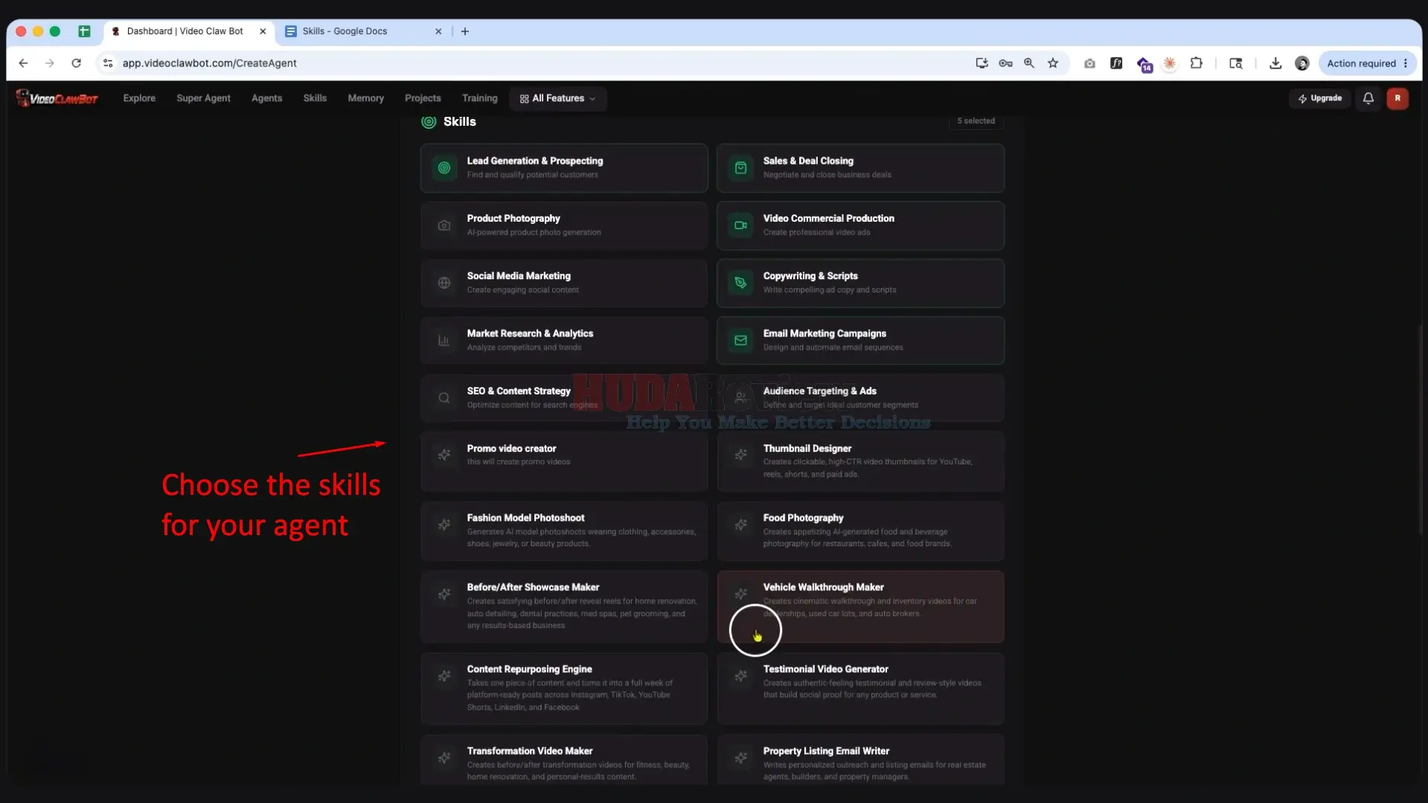Click the Before/After Showcase Maker sparkle icon
Image resolution: width=1428 pixels, height=803 pixels.
[444, 594]
